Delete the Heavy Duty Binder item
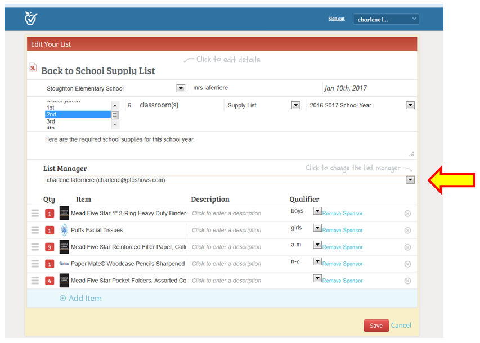This screenshot has width=480, height=343. click(407, 214)
